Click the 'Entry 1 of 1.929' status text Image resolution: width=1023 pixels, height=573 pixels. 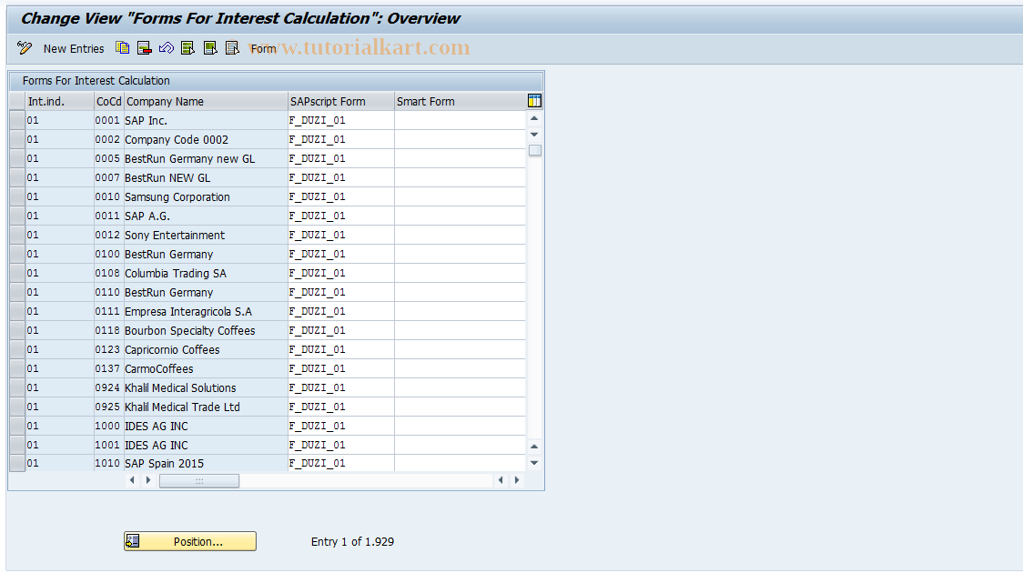coord(352,542)
